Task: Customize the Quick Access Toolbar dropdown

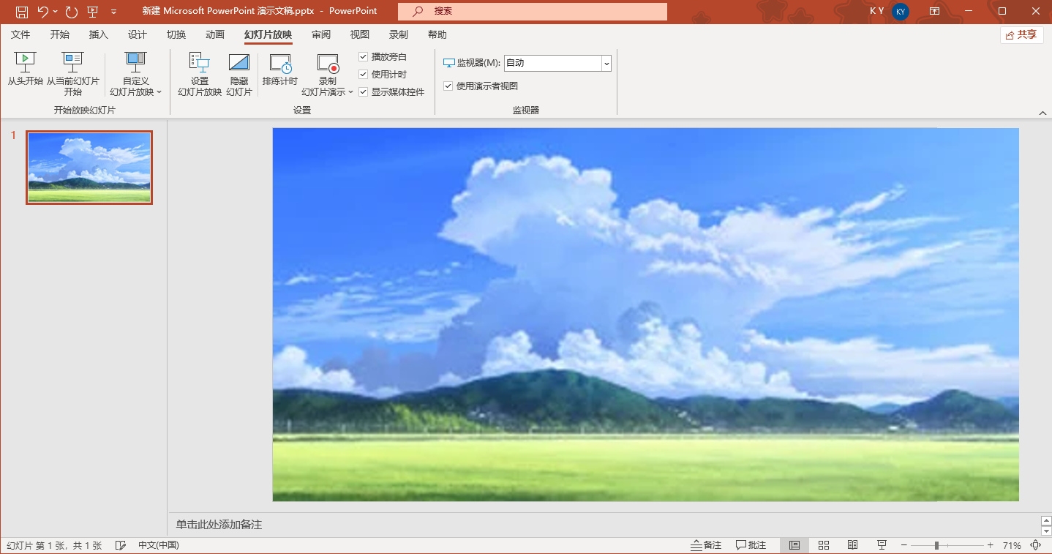Action: (x=113, y=12)
